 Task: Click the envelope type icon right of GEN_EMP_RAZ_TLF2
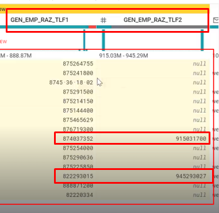(216, 20)
